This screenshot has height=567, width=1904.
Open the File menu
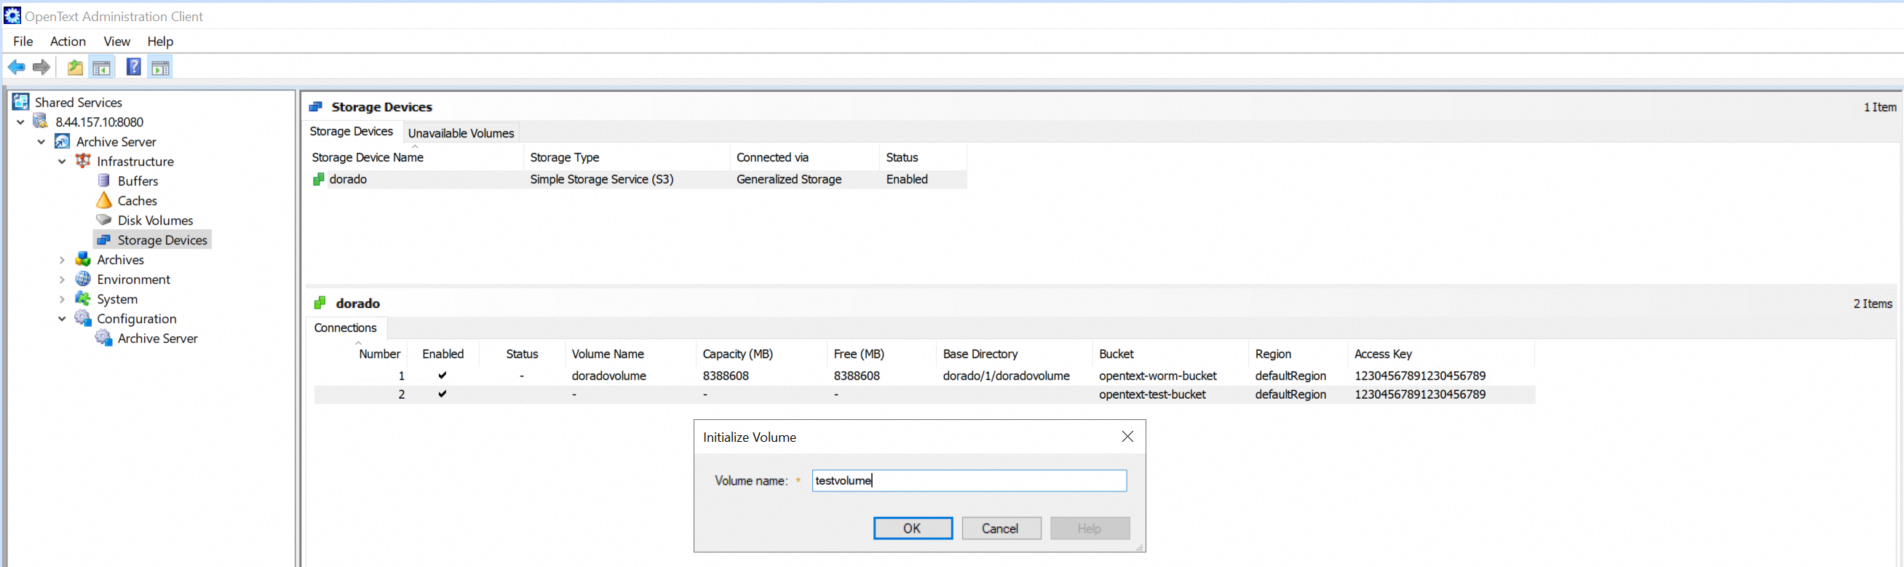click(23, 41)
